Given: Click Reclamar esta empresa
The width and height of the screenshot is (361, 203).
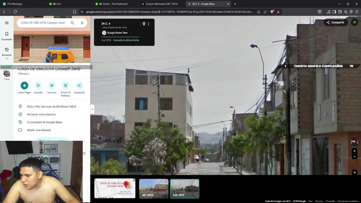Looking at the screenshot, I should [x=41, y=114].
